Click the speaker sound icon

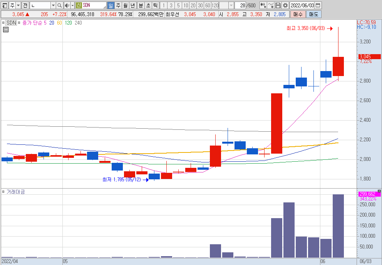click(x=67, y=5)
